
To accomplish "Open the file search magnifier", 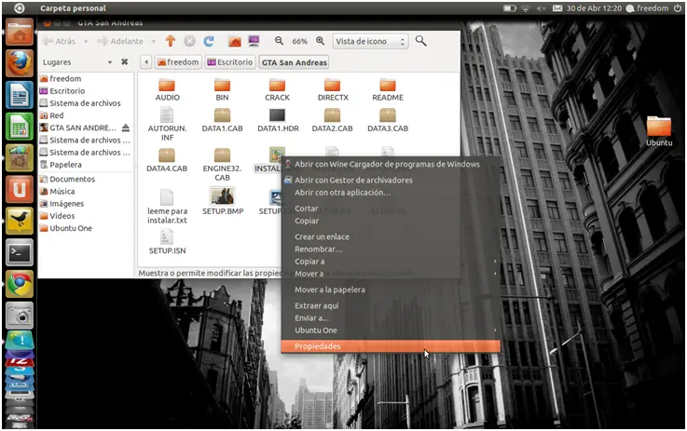I will [x=420, y=41].
